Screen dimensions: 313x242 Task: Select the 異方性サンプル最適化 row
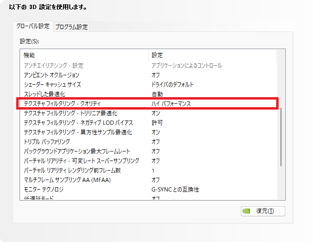coord(149,132)
